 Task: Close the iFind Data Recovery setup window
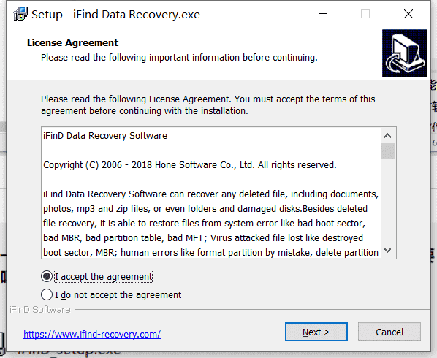[408, 14]
